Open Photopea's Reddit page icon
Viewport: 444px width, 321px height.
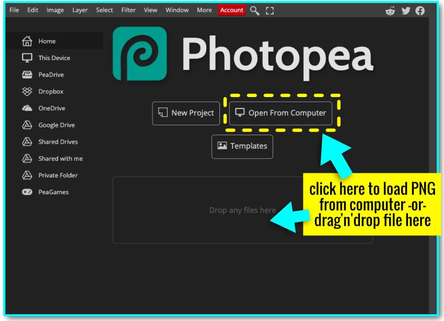click(x=390, y=11)
